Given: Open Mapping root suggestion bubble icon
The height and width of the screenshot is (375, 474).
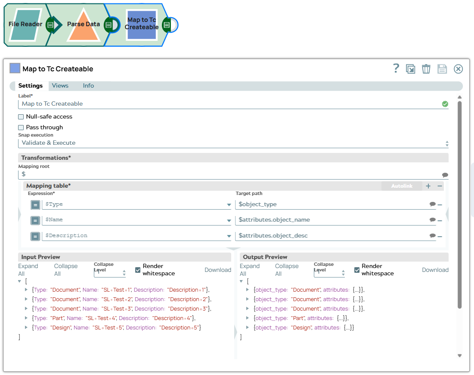Looking at the screenshot, I should pyautogui.click(x=445, y=175).
